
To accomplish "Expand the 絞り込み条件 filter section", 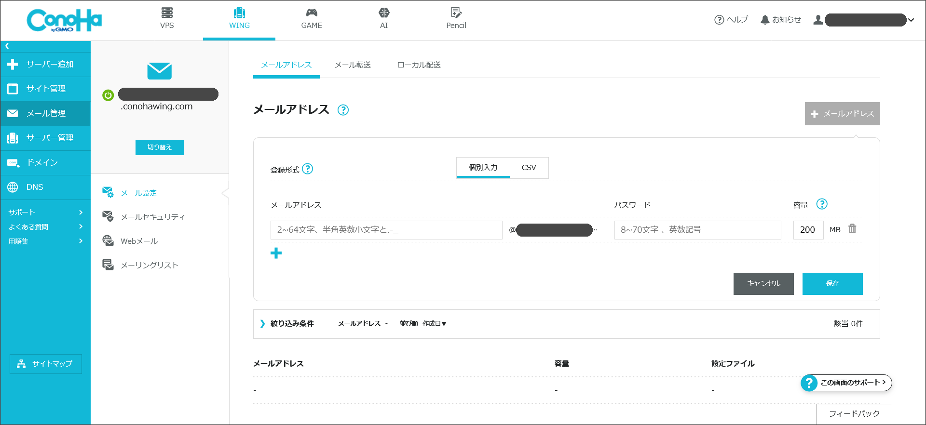I will point(262,324).
